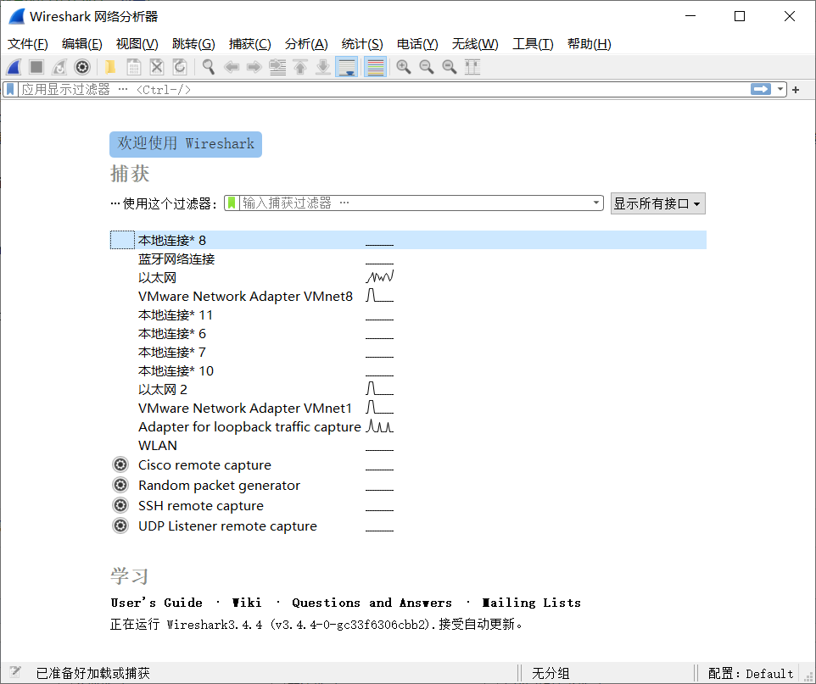The width and height of the screenshot is (816, 684).
Task: Select interface 以太网 2
Action: [408, 390]
